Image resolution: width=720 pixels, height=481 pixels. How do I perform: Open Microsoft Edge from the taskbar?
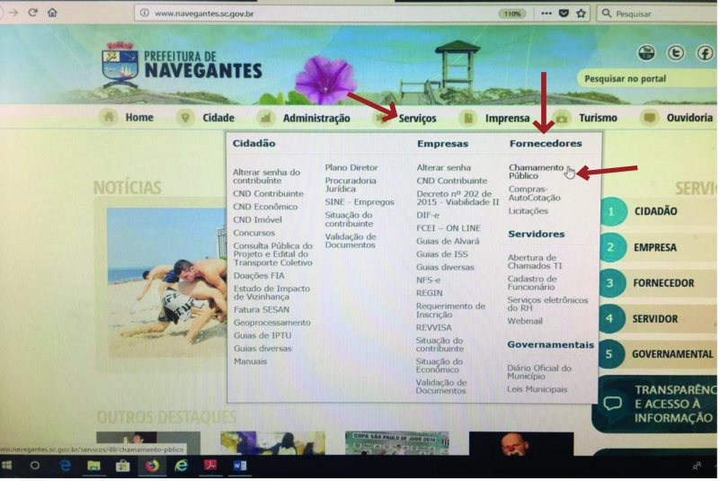66,467
